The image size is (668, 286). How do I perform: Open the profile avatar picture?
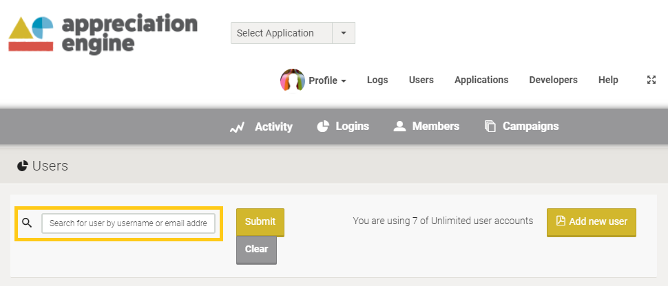click(292, 80)
